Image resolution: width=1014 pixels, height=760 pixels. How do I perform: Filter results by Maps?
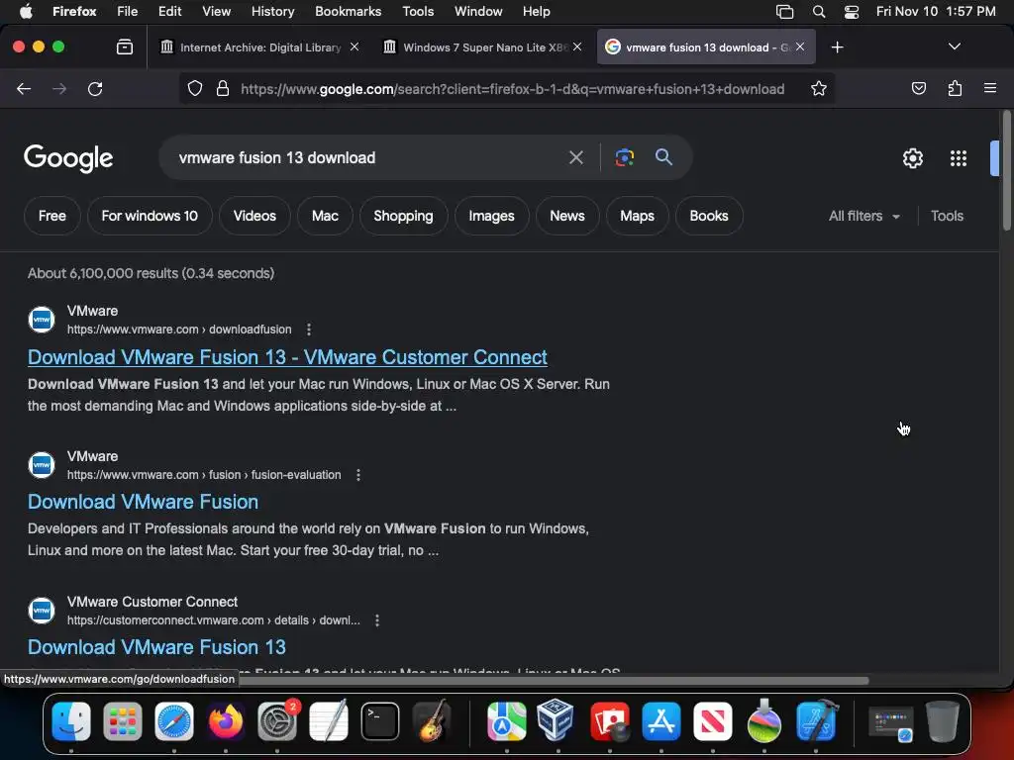pyautogui.click(x=637, y=216)
